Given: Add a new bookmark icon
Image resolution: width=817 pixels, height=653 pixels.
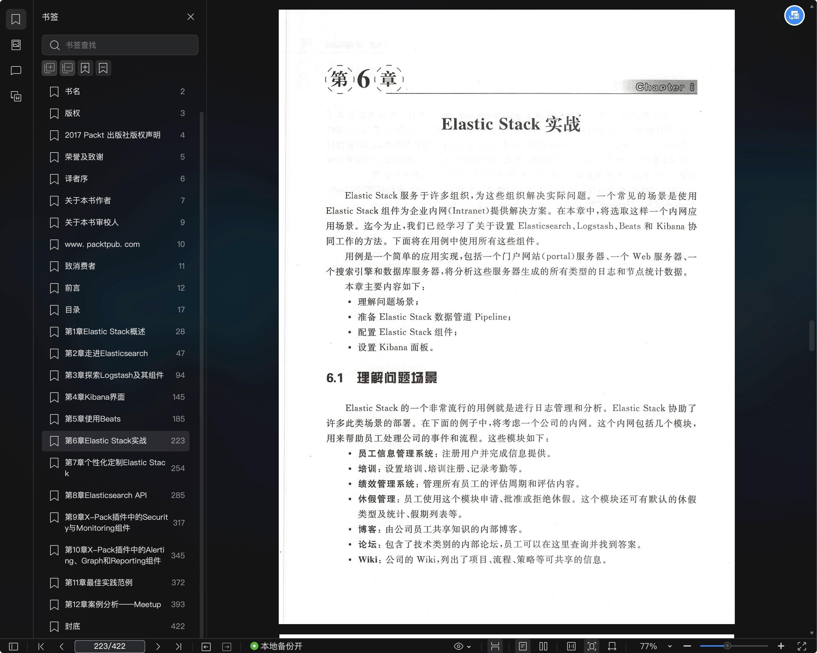Looking at the screenshot, I should pos(85,68).
